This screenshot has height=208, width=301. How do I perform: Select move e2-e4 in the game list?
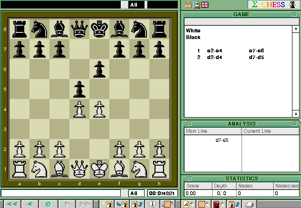coord(214,51)
